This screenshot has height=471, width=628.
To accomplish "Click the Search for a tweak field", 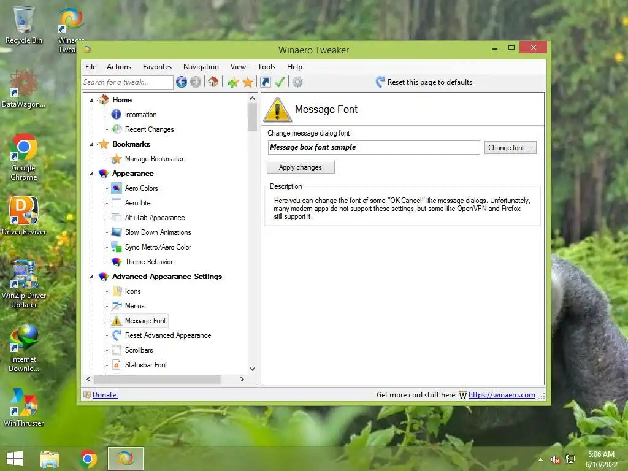I will (128, 82).
